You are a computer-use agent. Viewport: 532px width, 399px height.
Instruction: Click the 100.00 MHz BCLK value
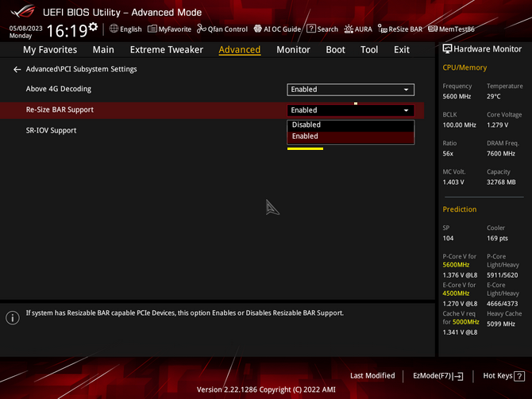tap(459, 125)
